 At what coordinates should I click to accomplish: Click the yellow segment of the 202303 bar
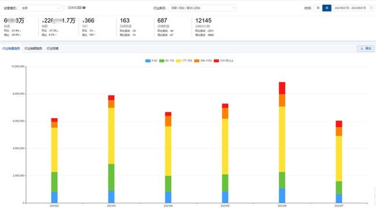(111, 136)
